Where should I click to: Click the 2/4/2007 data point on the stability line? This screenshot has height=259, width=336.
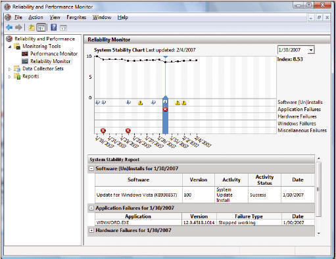coord(197,60)
